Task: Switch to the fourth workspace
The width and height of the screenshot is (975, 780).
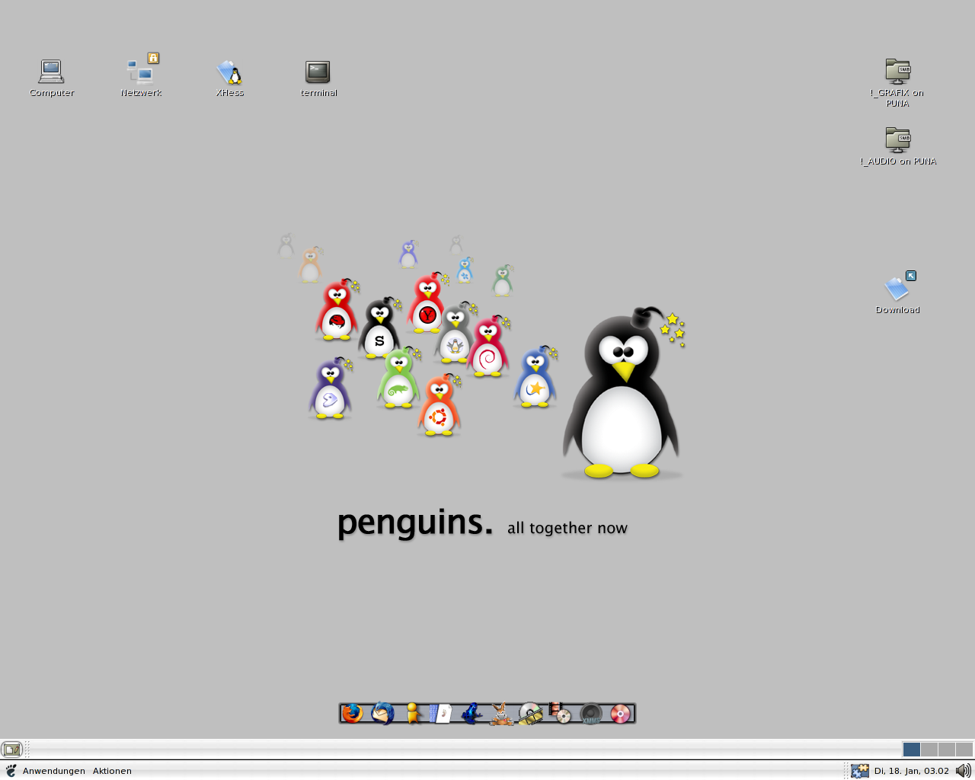Action: [964, 750]
